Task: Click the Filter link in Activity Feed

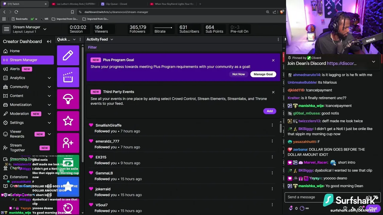Action: tap(92, 47)
